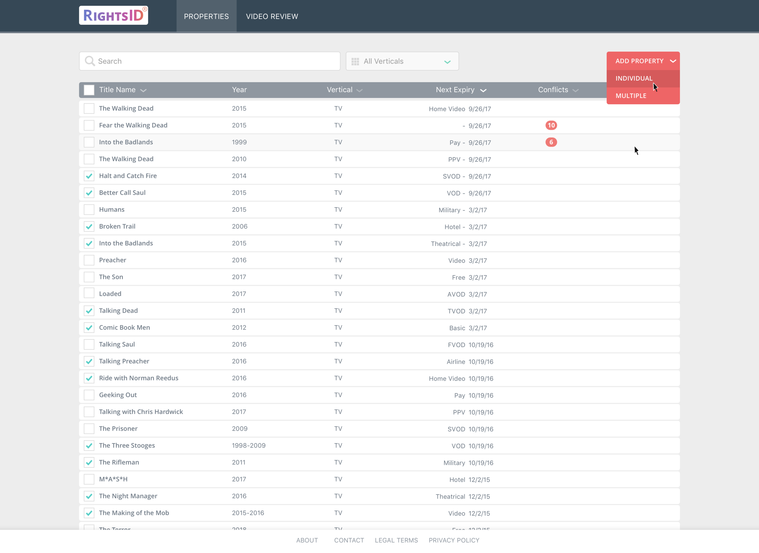Click the search magnifier icon
Viewport: 759px width, 553px height.
[90, 61]
